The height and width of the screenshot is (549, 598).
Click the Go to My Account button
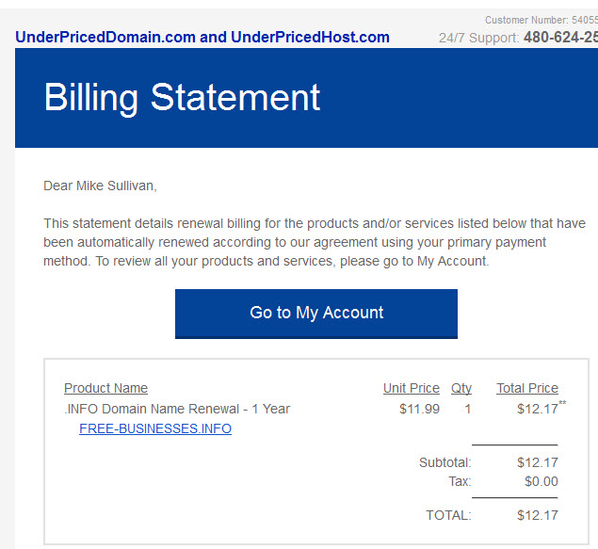[x=316, y=314]
